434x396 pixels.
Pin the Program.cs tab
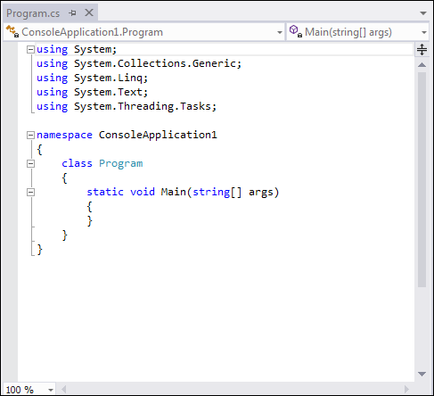point(72,13)
